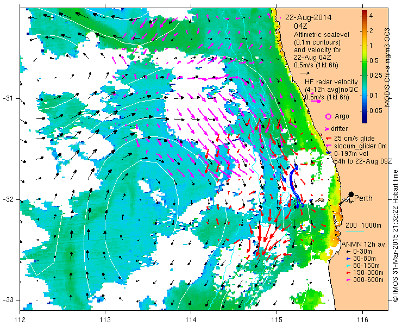Click the black scale arrow under Altimetric sealevel text
Screen dimensions: 402x326
[x=305, y=73]
